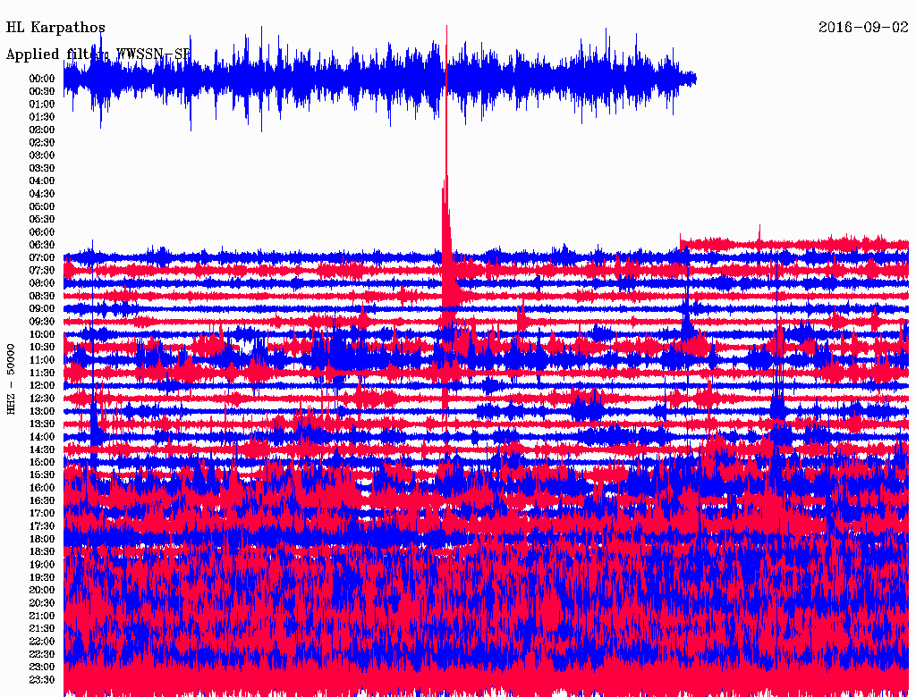This screenshot has height=697, width=916.
Task: Click the 02:00 time label
Action: tap(42, 130)
